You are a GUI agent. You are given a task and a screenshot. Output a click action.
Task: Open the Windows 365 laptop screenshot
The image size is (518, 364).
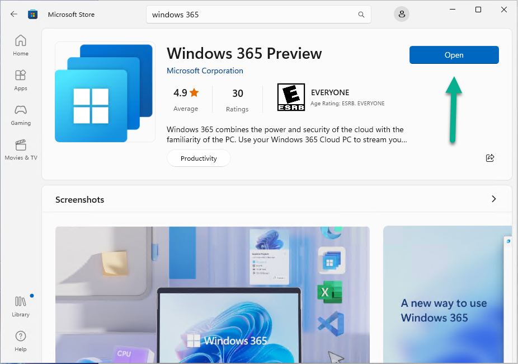[213, 295]
